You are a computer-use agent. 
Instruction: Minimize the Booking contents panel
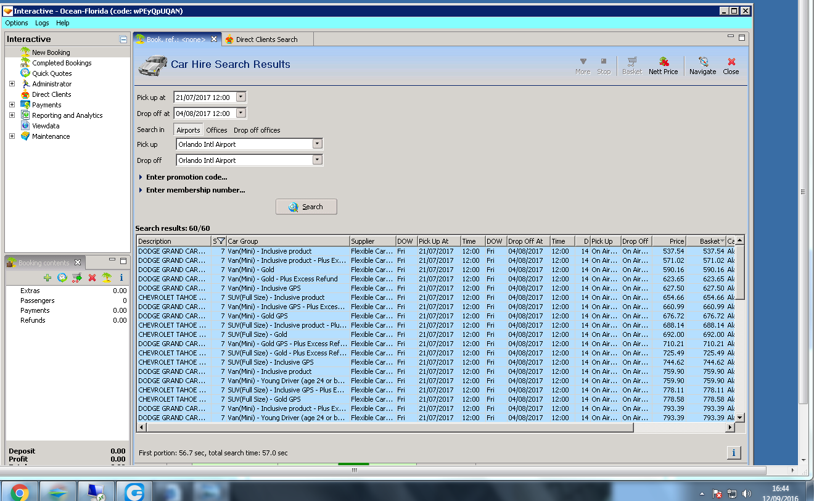point(112,261)
